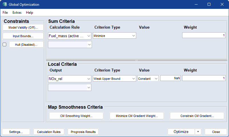Expand the Weak Upper Bound dropdown

click(114, 79)
